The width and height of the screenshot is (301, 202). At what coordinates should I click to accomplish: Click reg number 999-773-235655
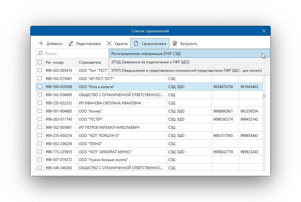pyautogui.click(x=59, y=152)
